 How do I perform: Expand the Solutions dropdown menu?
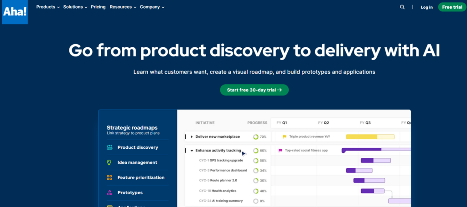(75, 7)
